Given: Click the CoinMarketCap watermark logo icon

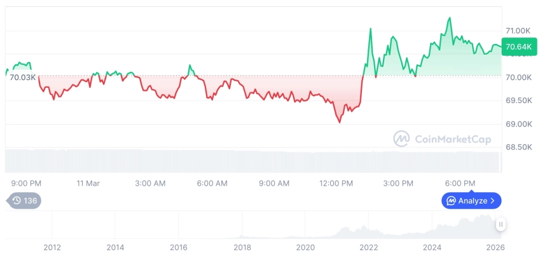Looking at the screenshot, I should point(401,139).
